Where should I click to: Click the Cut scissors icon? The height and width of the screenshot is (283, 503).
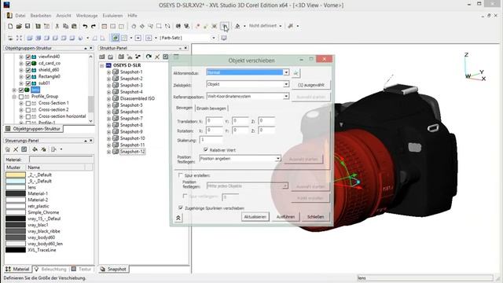(57, 26)
